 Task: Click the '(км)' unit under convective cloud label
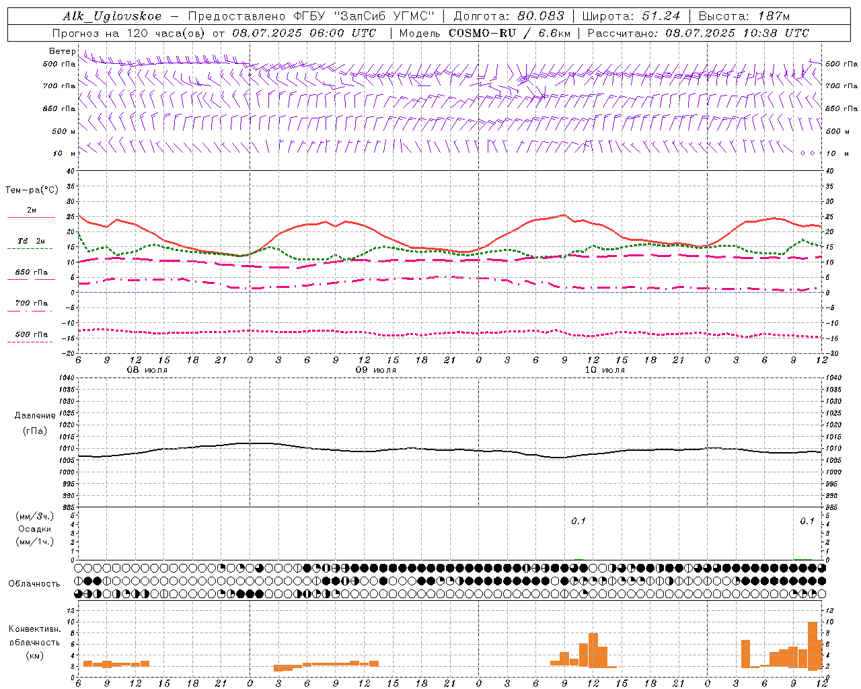[x=35, y=655]
